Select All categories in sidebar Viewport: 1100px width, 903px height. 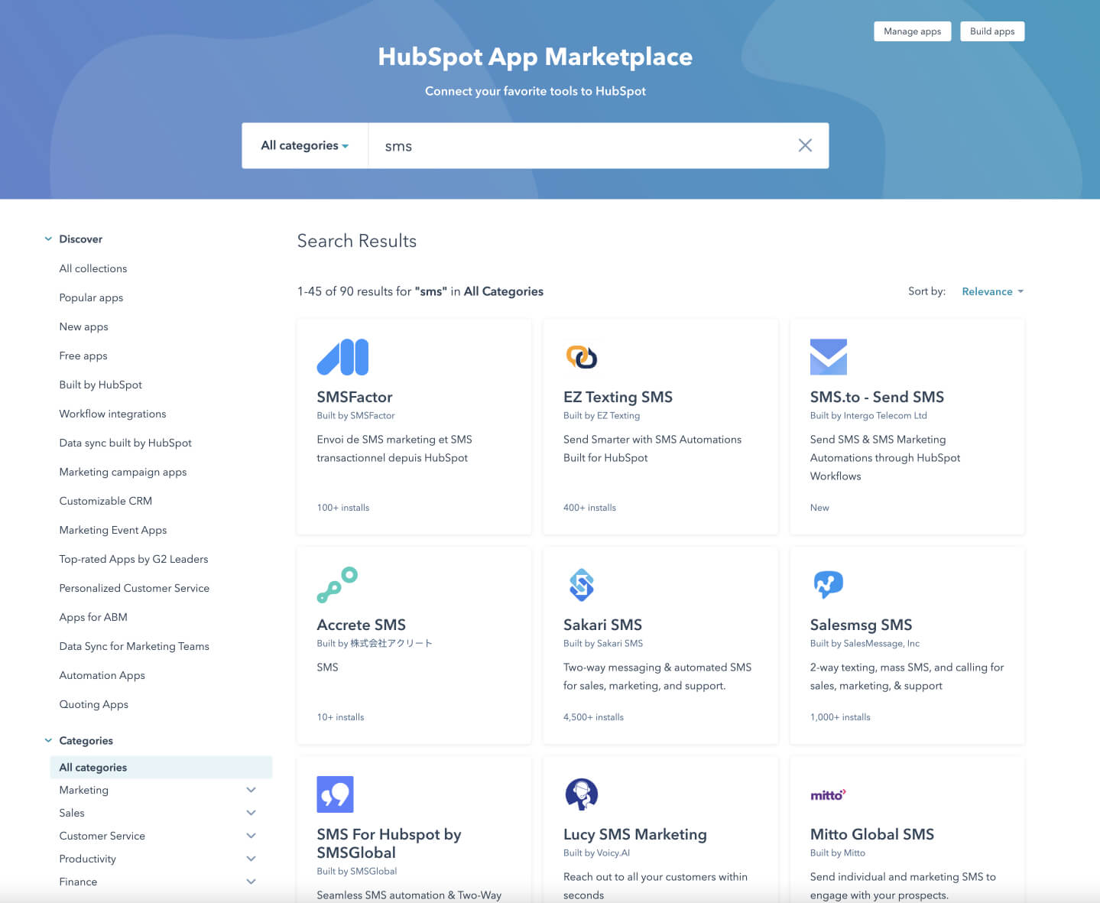click(161, 767)
